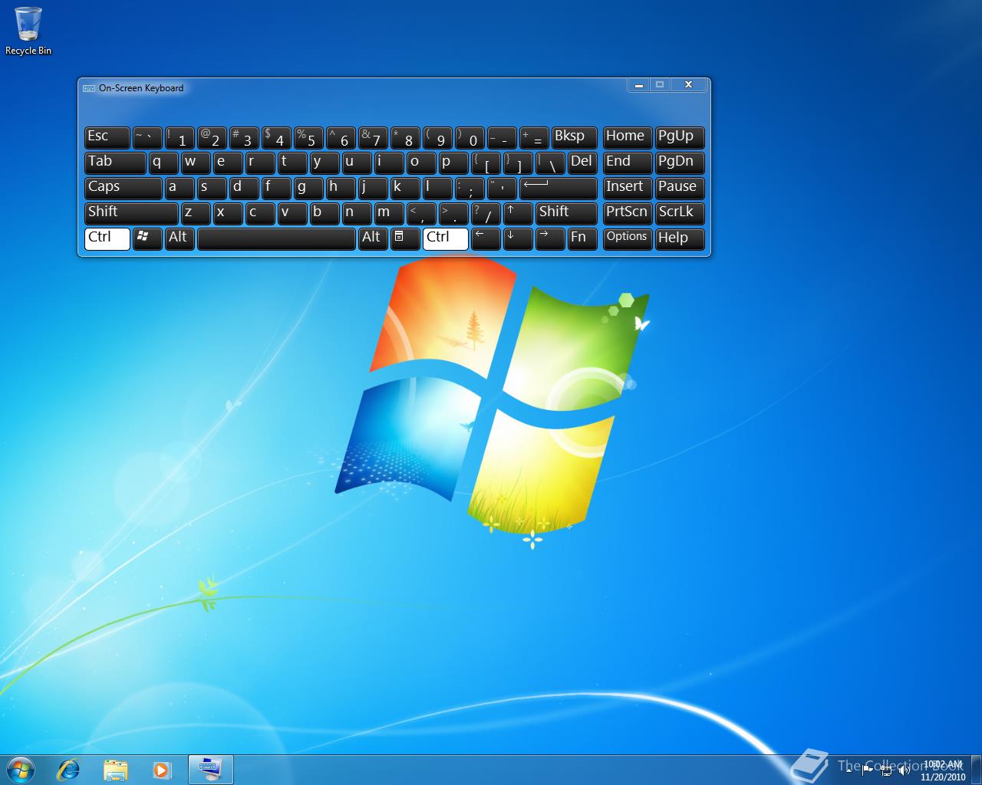Minimize the On-Screen Keyboard window
This screenshot has height=785, width=982.
[638, 85]
